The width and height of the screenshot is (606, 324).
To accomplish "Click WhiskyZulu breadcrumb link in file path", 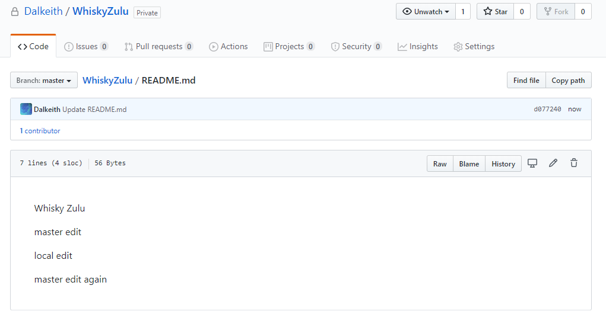I will pos(107,80).
